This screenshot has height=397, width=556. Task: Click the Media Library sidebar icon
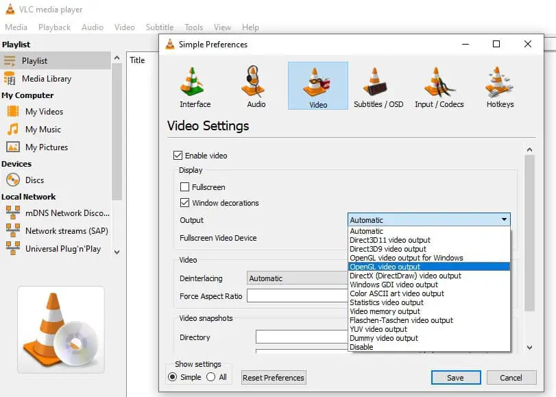point(10,79)
